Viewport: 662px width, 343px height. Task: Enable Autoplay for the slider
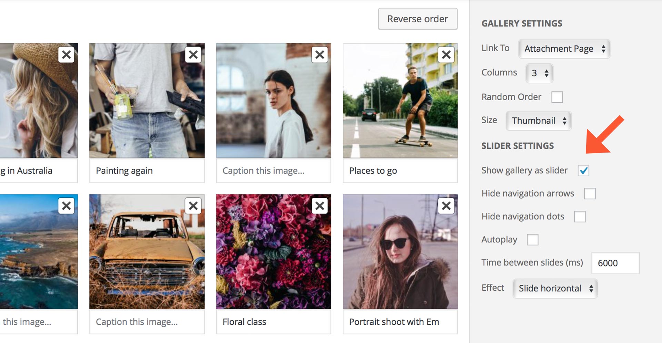click(x=533, y=239)
